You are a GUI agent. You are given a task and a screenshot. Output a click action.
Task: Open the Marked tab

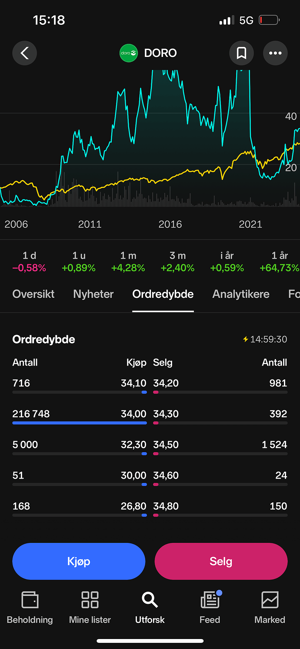pos(270,608)
